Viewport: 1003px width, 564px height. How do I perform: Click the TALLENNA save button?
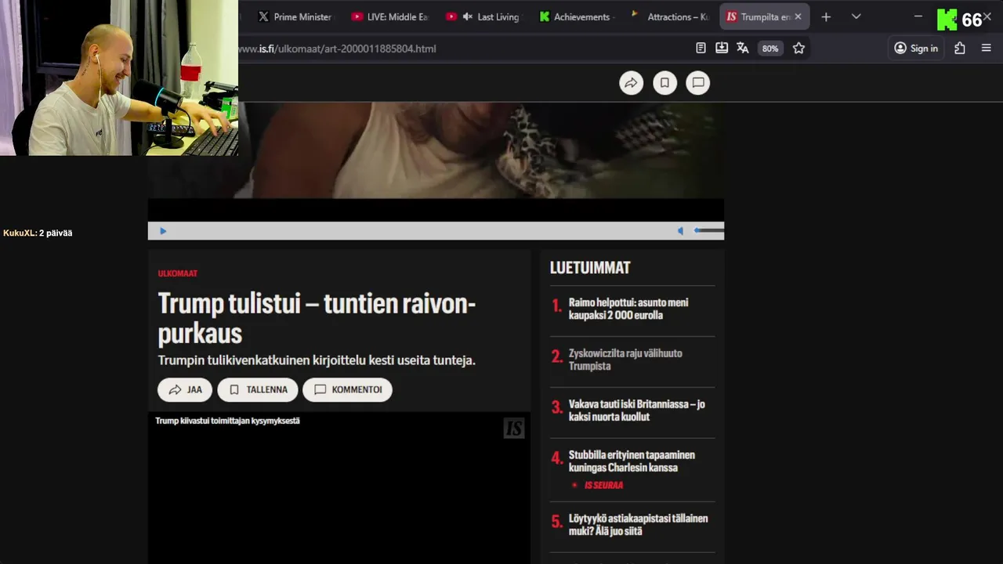point(258,389)
